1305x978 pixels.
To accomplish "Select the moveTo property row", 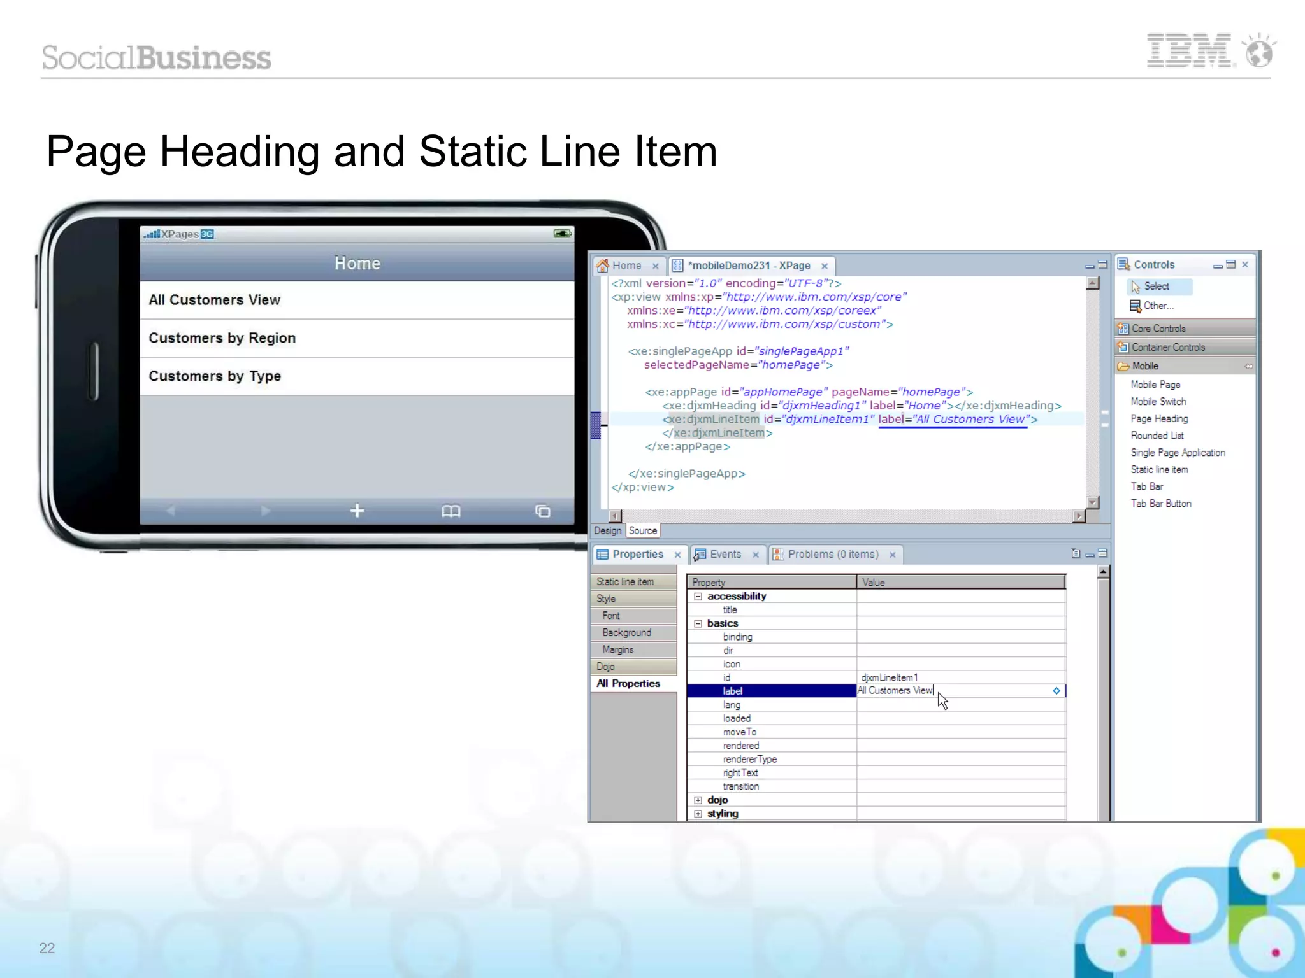I will [x=876, y=732].
